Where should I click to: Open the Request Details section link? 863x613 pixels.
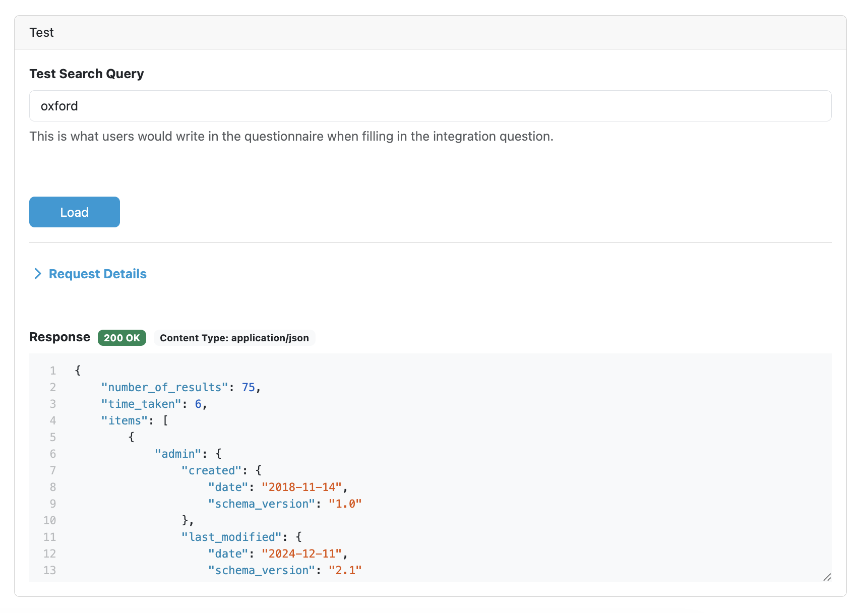[97, 274]
